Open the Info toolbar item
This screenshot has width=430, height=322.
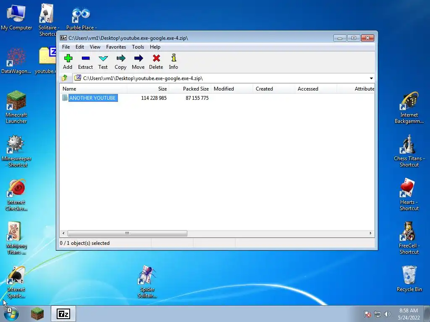[x=173, y=62]
